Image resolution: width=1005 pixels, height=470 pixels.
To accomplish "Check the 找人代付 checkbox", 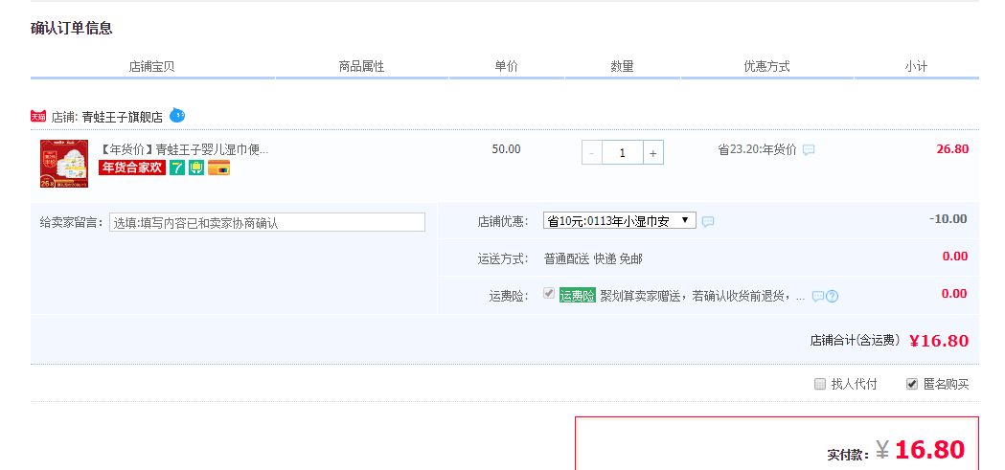I will point(820,384).
